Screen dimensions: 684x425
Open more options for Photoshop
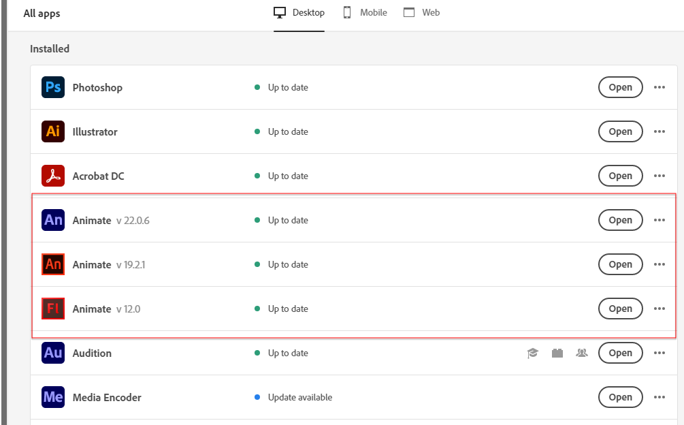click(x=659, y=87)
